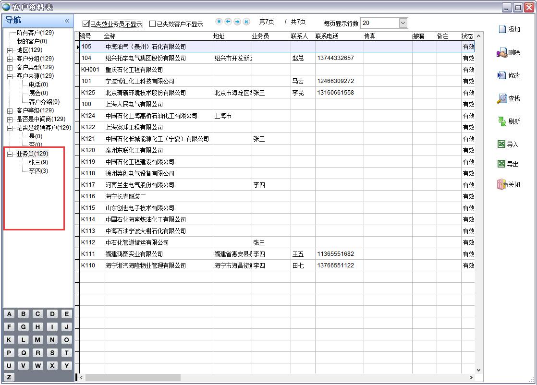Click the 导出 (Export) Excel icon
Screen dimensions: 537x385
click(x=501, y=164)
